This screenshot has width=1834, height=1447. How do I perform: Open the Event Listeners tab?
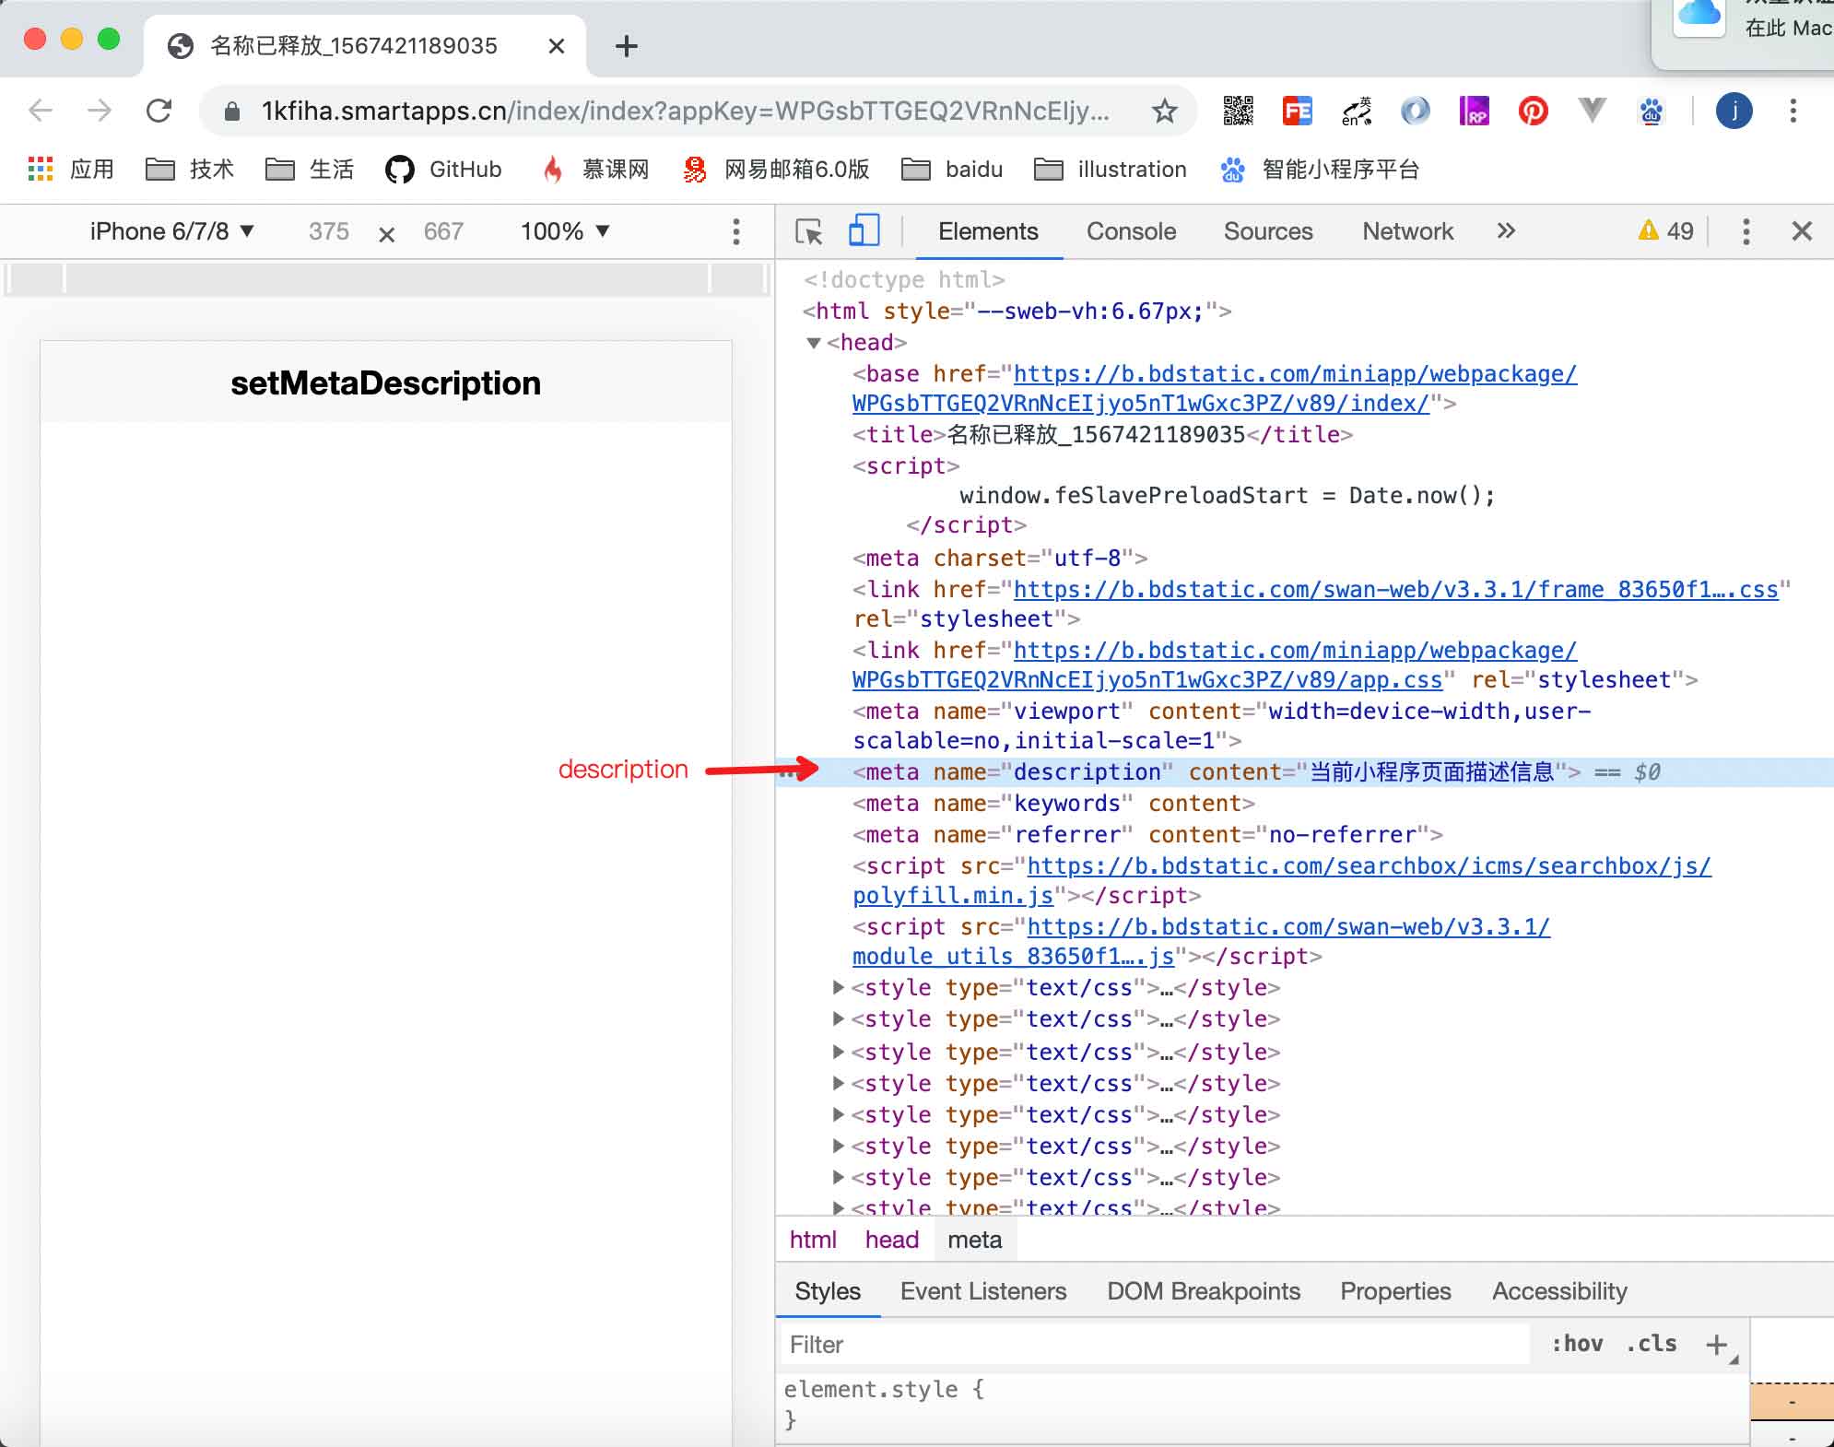click(982, 1291)
